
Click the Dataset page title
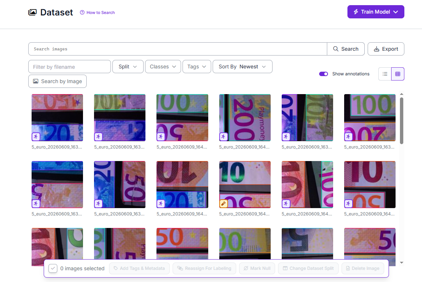click(57, 13)
